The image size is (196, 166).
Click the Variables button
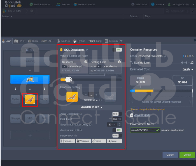(x=68, y=141)
